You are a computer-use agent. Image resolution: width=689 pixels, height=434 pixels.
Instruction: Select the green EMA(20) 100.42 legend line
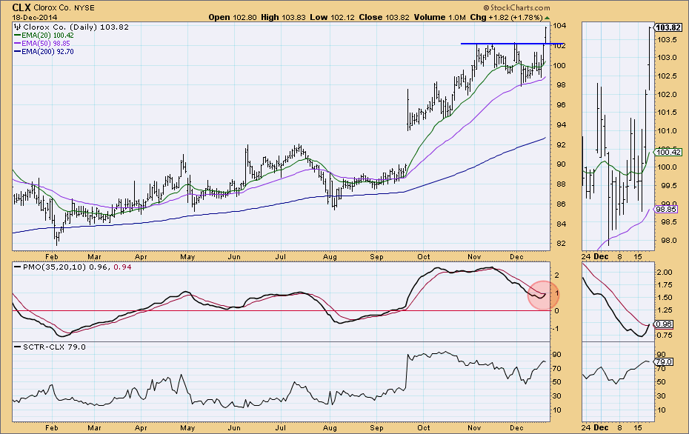click(44, 35)
